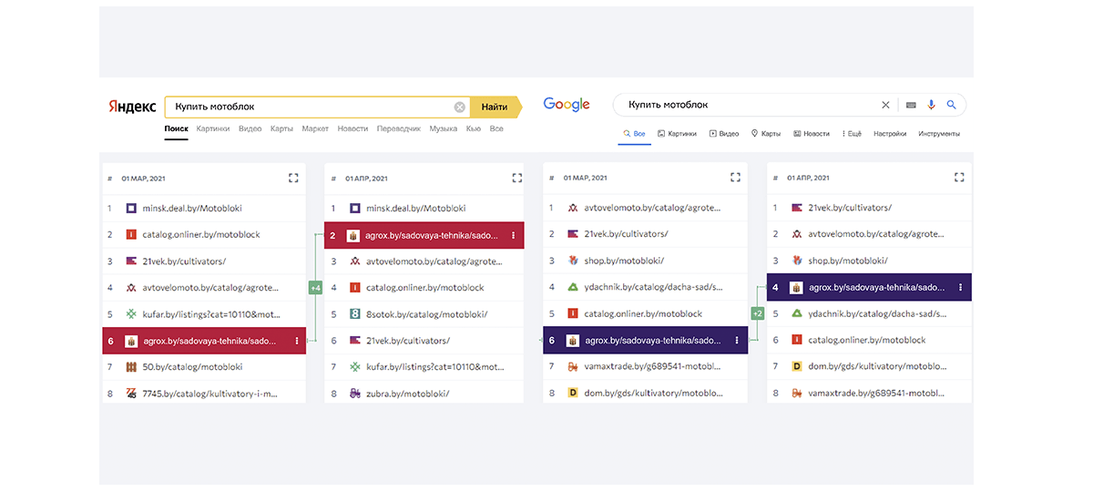Open three-dot menu on red agrox.by row ranked 2
1093x492 pixels.
[x=514, y=235]
